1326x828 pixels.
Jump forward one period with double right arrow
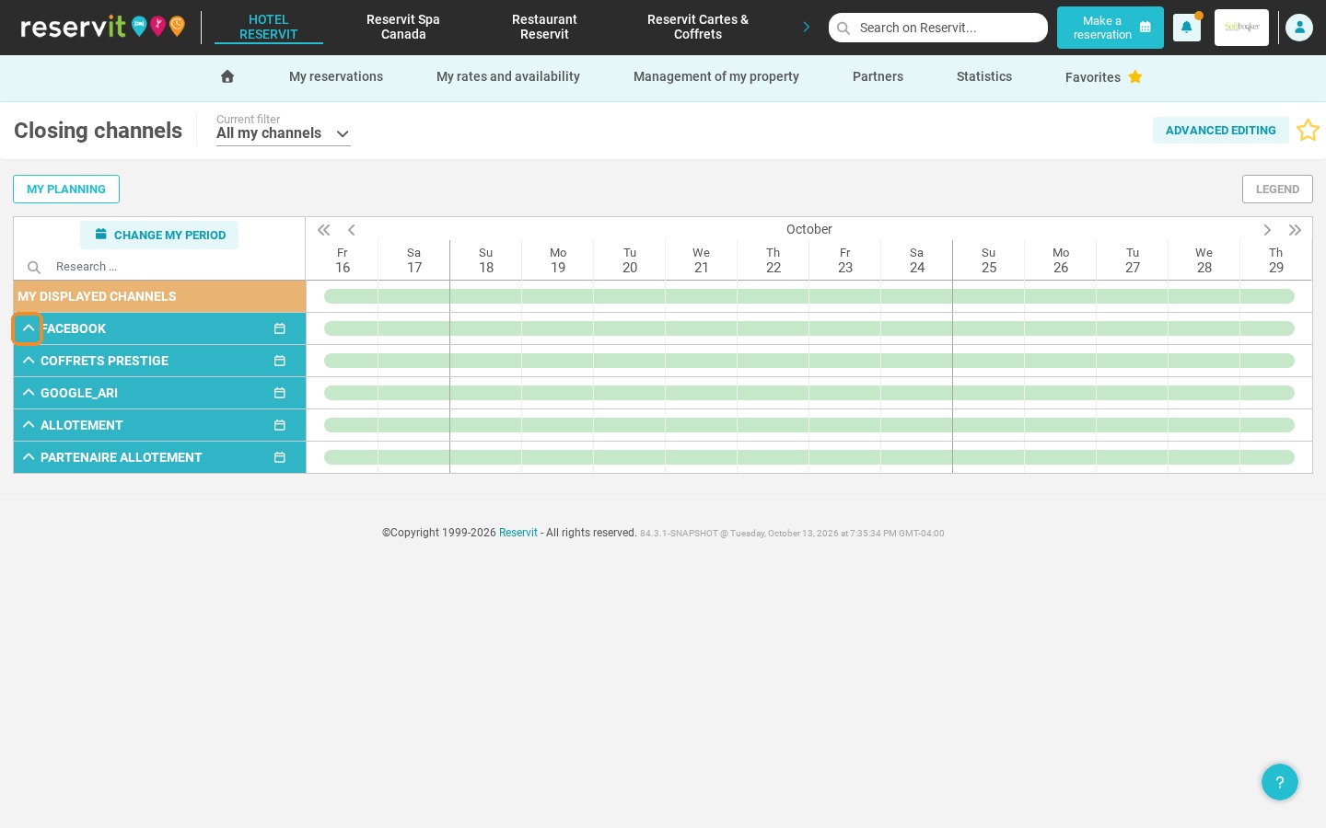coord(1296,230)
